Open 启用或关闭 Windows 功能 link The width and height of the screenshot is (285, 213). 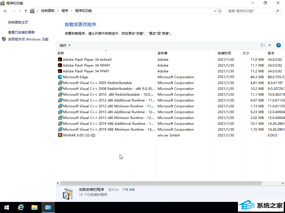tap(28, 39)
